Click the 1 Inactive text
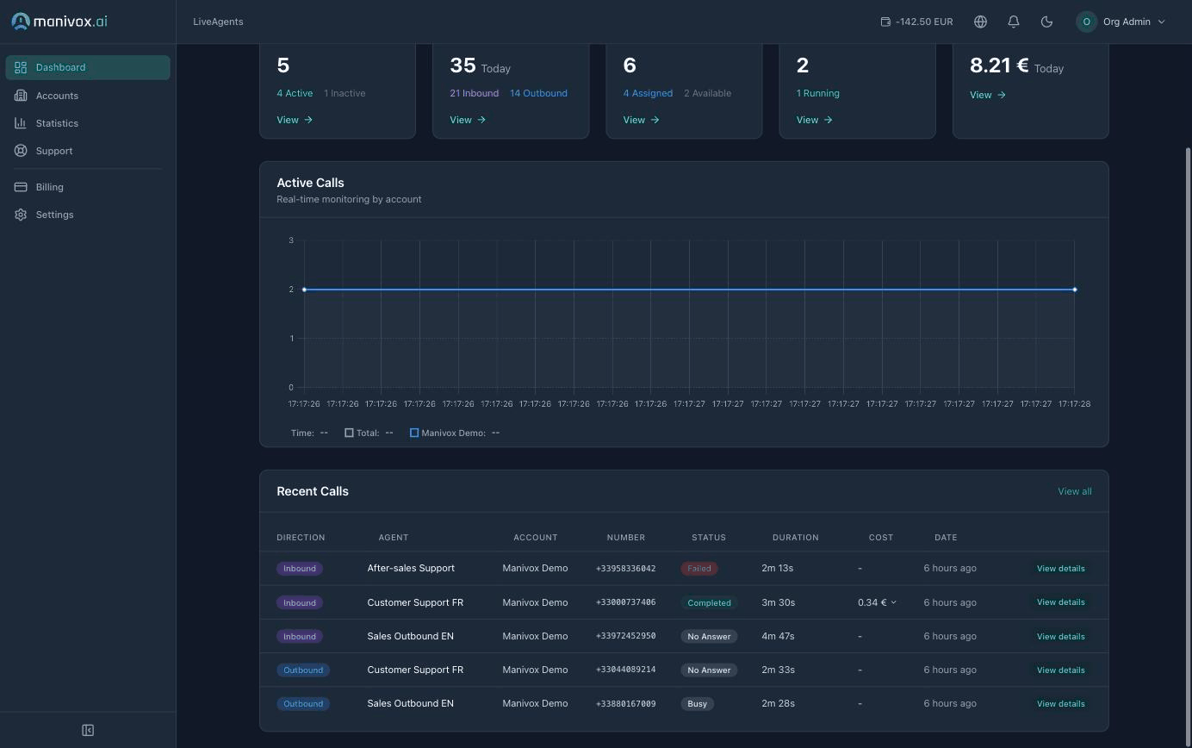The width and height of the screenshot is (1192, 748). click(x=345, y=93)
